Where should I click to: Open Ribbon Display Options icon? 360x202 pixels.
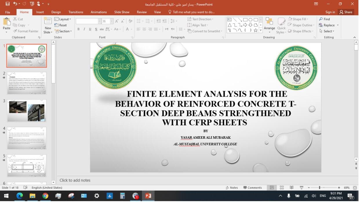click(x=316, y=4)
